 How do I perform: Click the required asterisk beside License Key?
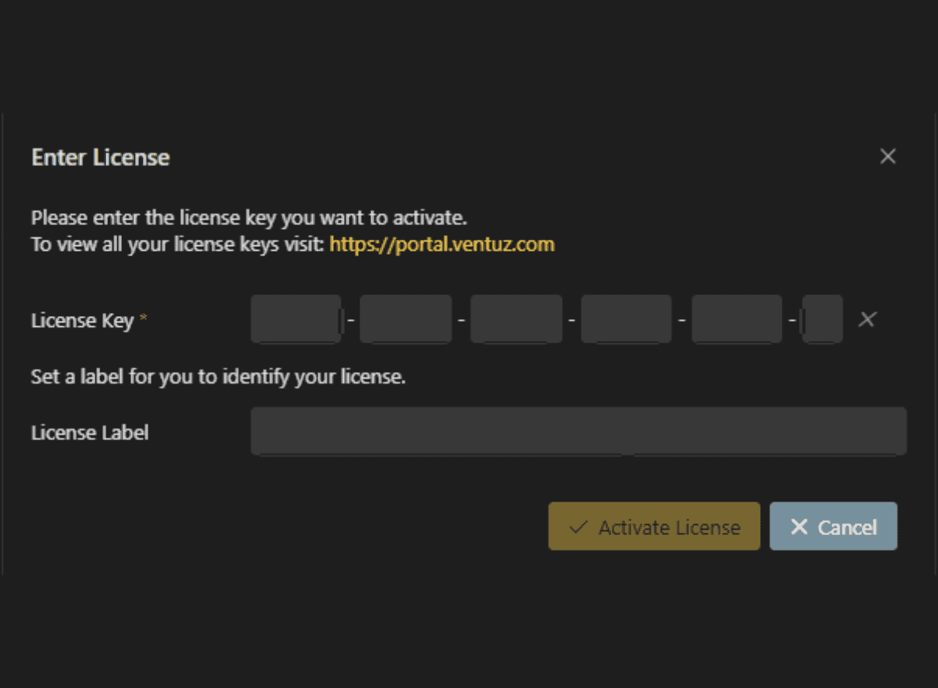(x=143, y=318)
